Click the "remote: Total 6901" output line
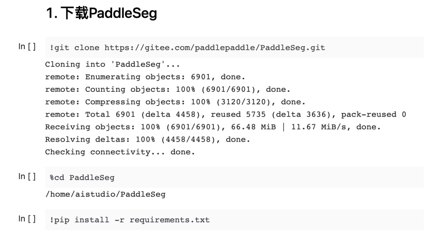Viewport: 432px width, 239px height. click(225, 115)
